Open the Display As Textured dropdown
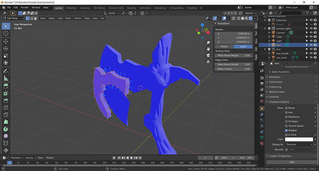The image size is (319, 171). tap(299, 145)
